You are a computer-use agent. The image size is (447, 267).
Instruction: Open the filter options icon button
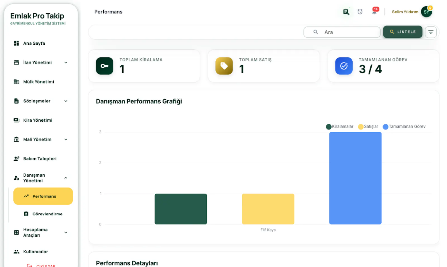(x=431, y=32)
